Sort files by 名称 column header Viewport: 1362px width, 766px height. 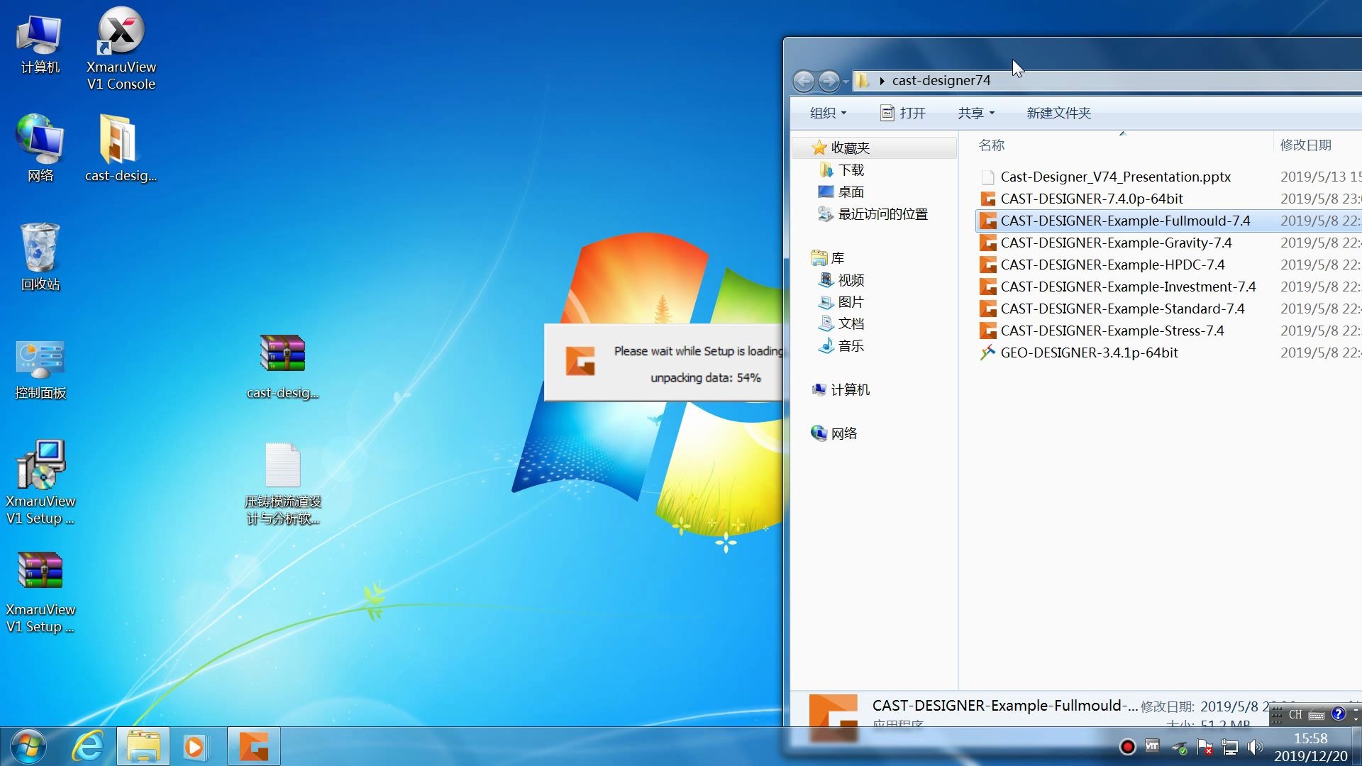pyautogui.click(x=991, y=145)
